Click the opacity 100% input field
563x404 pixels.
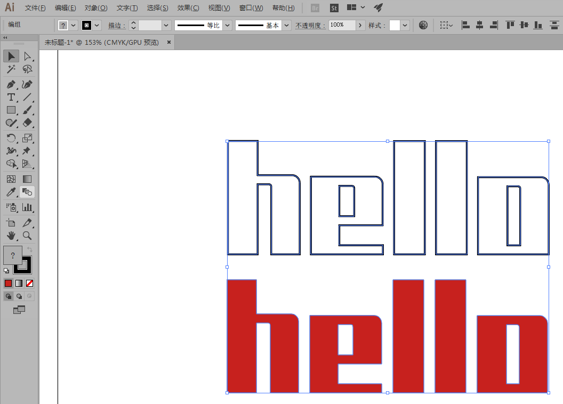tap(342, 25)
